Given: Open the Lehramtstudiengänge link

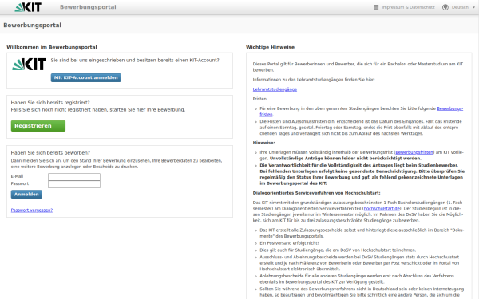Looking at the screenshot, I should pyautogui.click(x=275, y=89).
